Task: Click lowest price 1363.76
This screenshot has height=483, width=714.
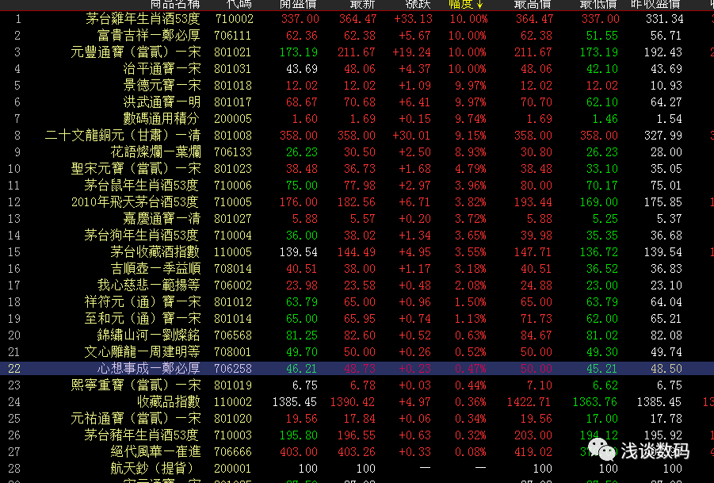Action: (x=595, y=402)
